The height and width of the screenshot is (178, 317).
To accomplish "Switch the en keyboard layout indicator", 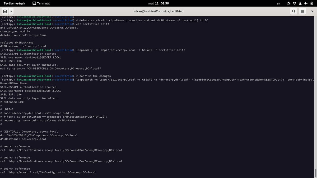I will [x=278, y=3].
